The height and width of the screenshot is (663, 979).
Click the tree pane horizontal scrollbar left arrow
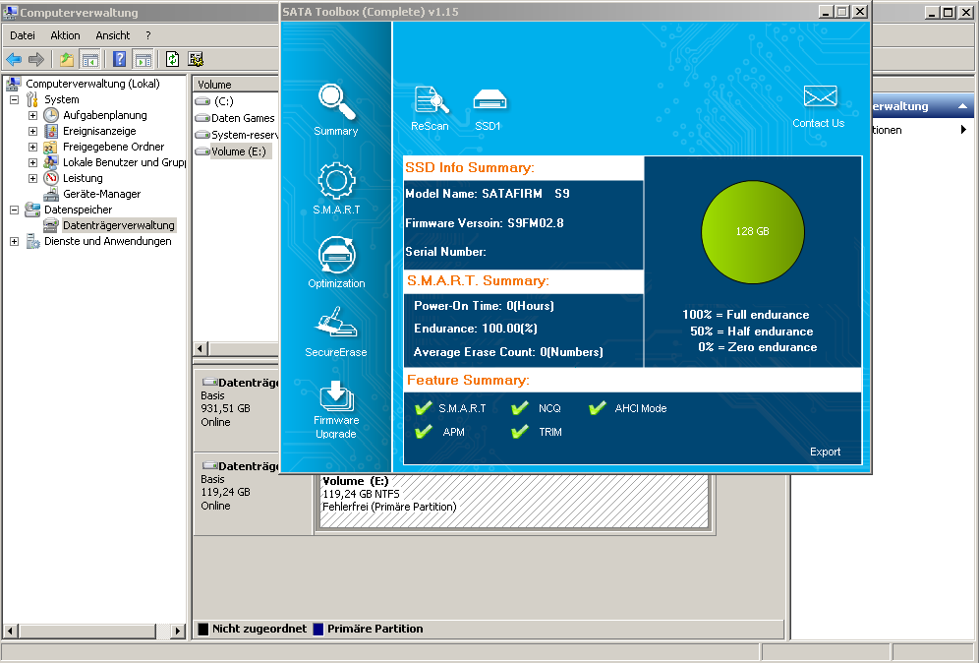coord(10,632)
